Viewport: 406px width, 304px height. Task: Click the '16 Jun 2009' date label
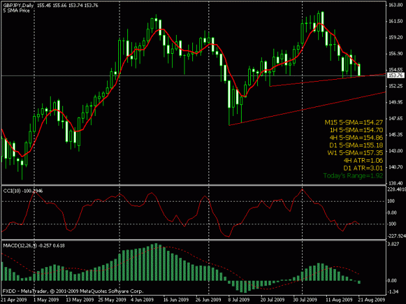coord(176,299)
